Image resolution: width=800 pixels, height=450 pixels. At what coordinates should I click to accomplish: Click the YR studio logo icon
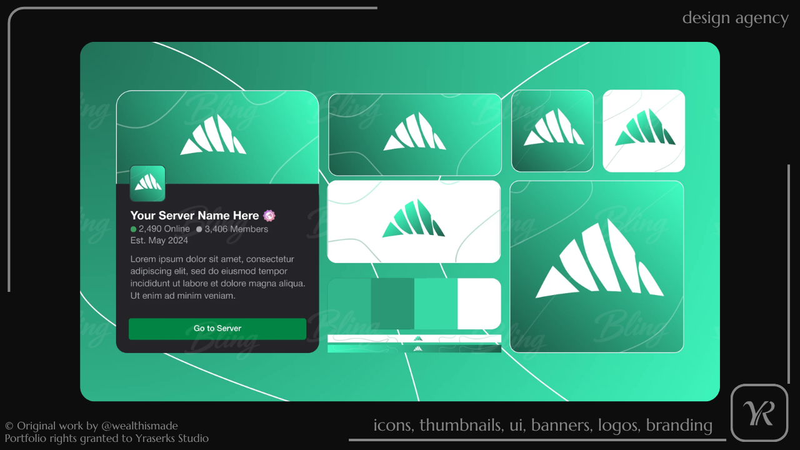(x=759, y=412)
